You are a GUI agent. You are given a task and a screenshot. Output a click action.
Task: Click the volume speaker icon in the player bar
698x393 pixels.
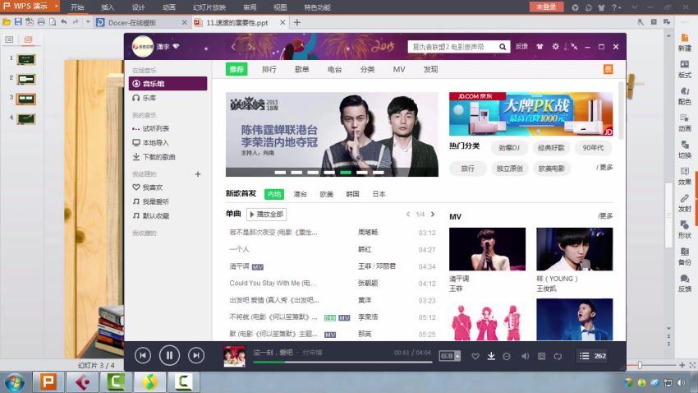point(526,356)
